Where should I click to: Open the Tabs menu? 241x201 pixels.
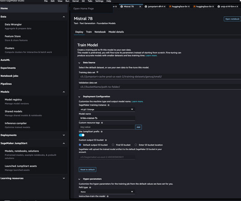[x=90, y=1]
